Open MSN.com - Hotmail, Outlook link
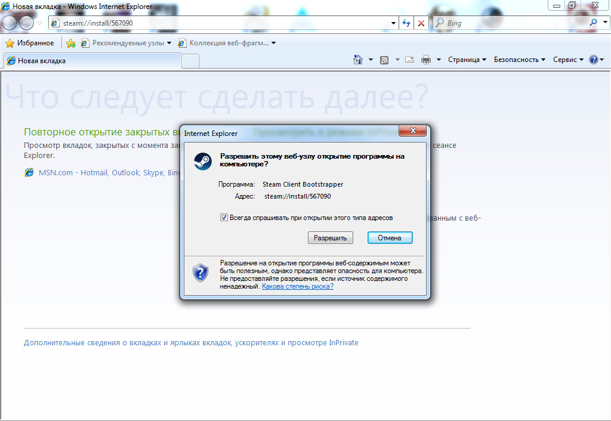The height and width of the screenshot is (421, 611). coord(110,172)
